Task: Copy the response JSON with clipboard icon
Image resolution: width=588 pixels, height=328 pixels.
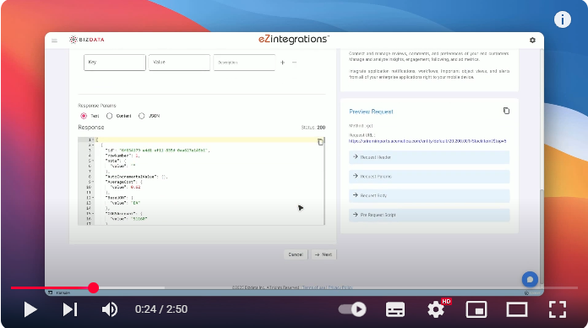Action: click(320, 142)
